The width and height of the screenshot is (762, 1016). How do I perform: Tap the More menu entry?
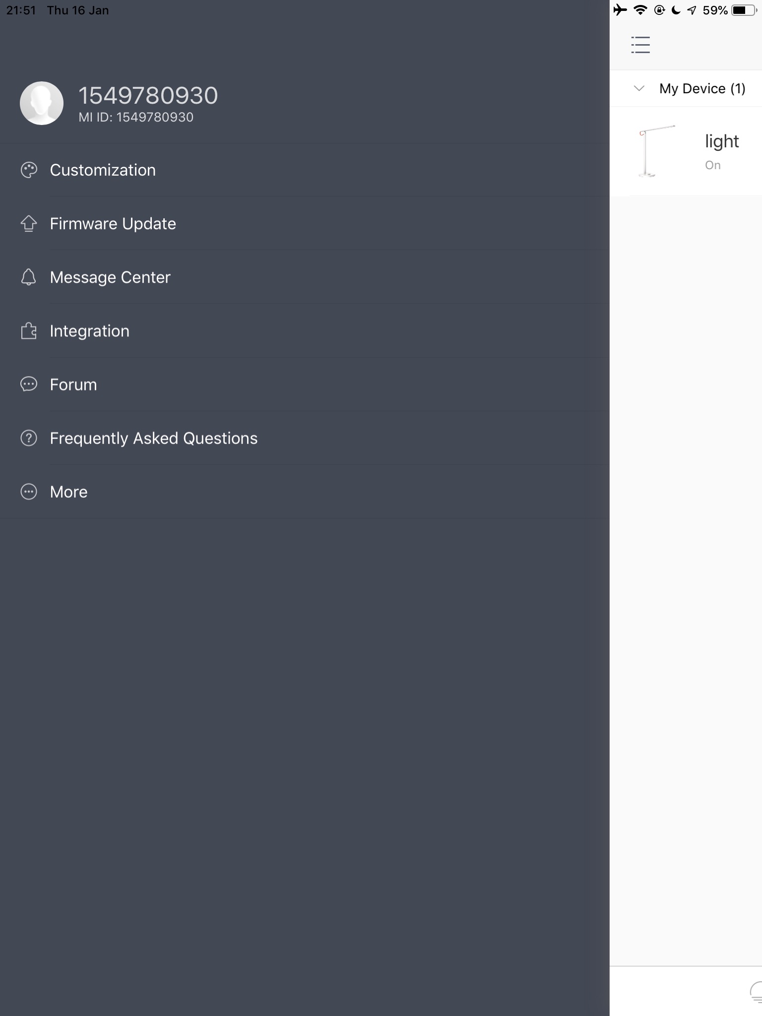[69, 492]
